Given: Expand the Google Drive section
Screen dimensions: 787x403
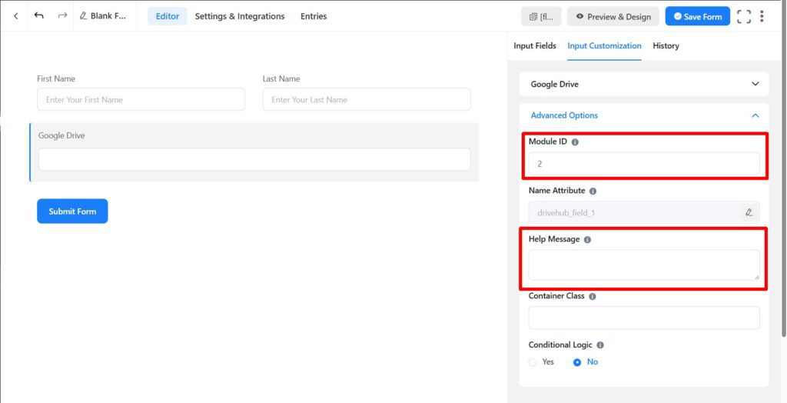Looking at the screenshot, I should (x=644, y=84).
